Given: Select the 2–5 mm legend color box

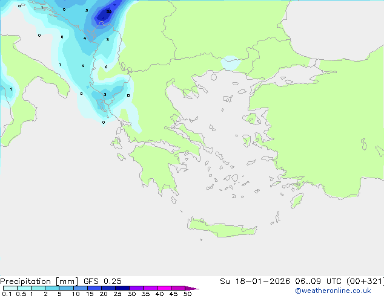Looking at the screenshot, I should pyautogui.click(x=52, y=288).
